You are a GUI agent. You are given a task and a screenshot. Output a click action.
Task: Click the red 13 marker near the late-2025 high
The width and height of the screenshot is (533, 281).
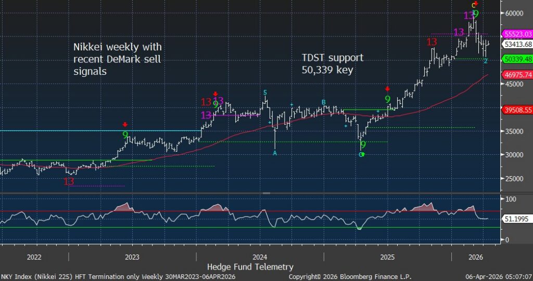(x=432, y=42)
